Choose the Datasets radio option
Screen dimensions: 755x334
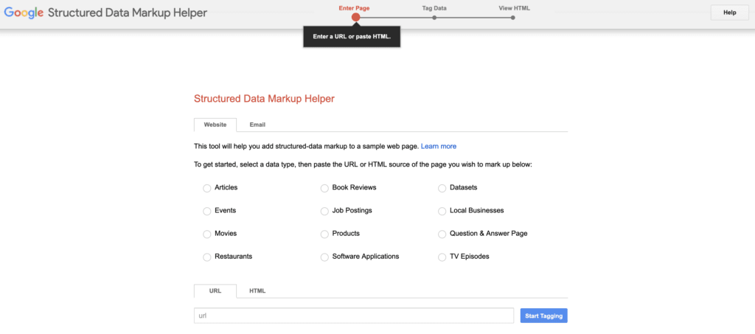pos(442,188)
